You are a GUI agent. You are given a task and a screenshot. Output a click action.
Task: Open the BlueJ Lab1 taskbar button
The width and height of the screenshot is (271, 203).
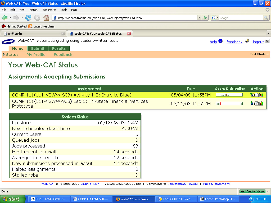pos(49,199)
